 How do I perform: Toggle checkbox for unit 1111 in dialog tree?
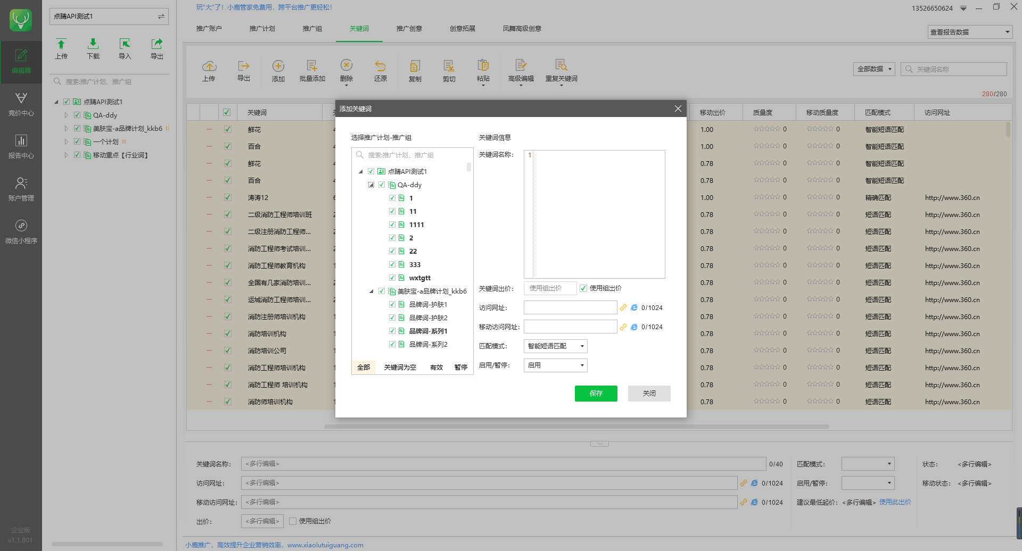point(392,224)
